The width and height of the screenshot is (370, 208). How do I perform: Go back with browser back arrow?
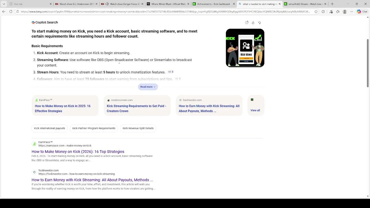point(4,12)
